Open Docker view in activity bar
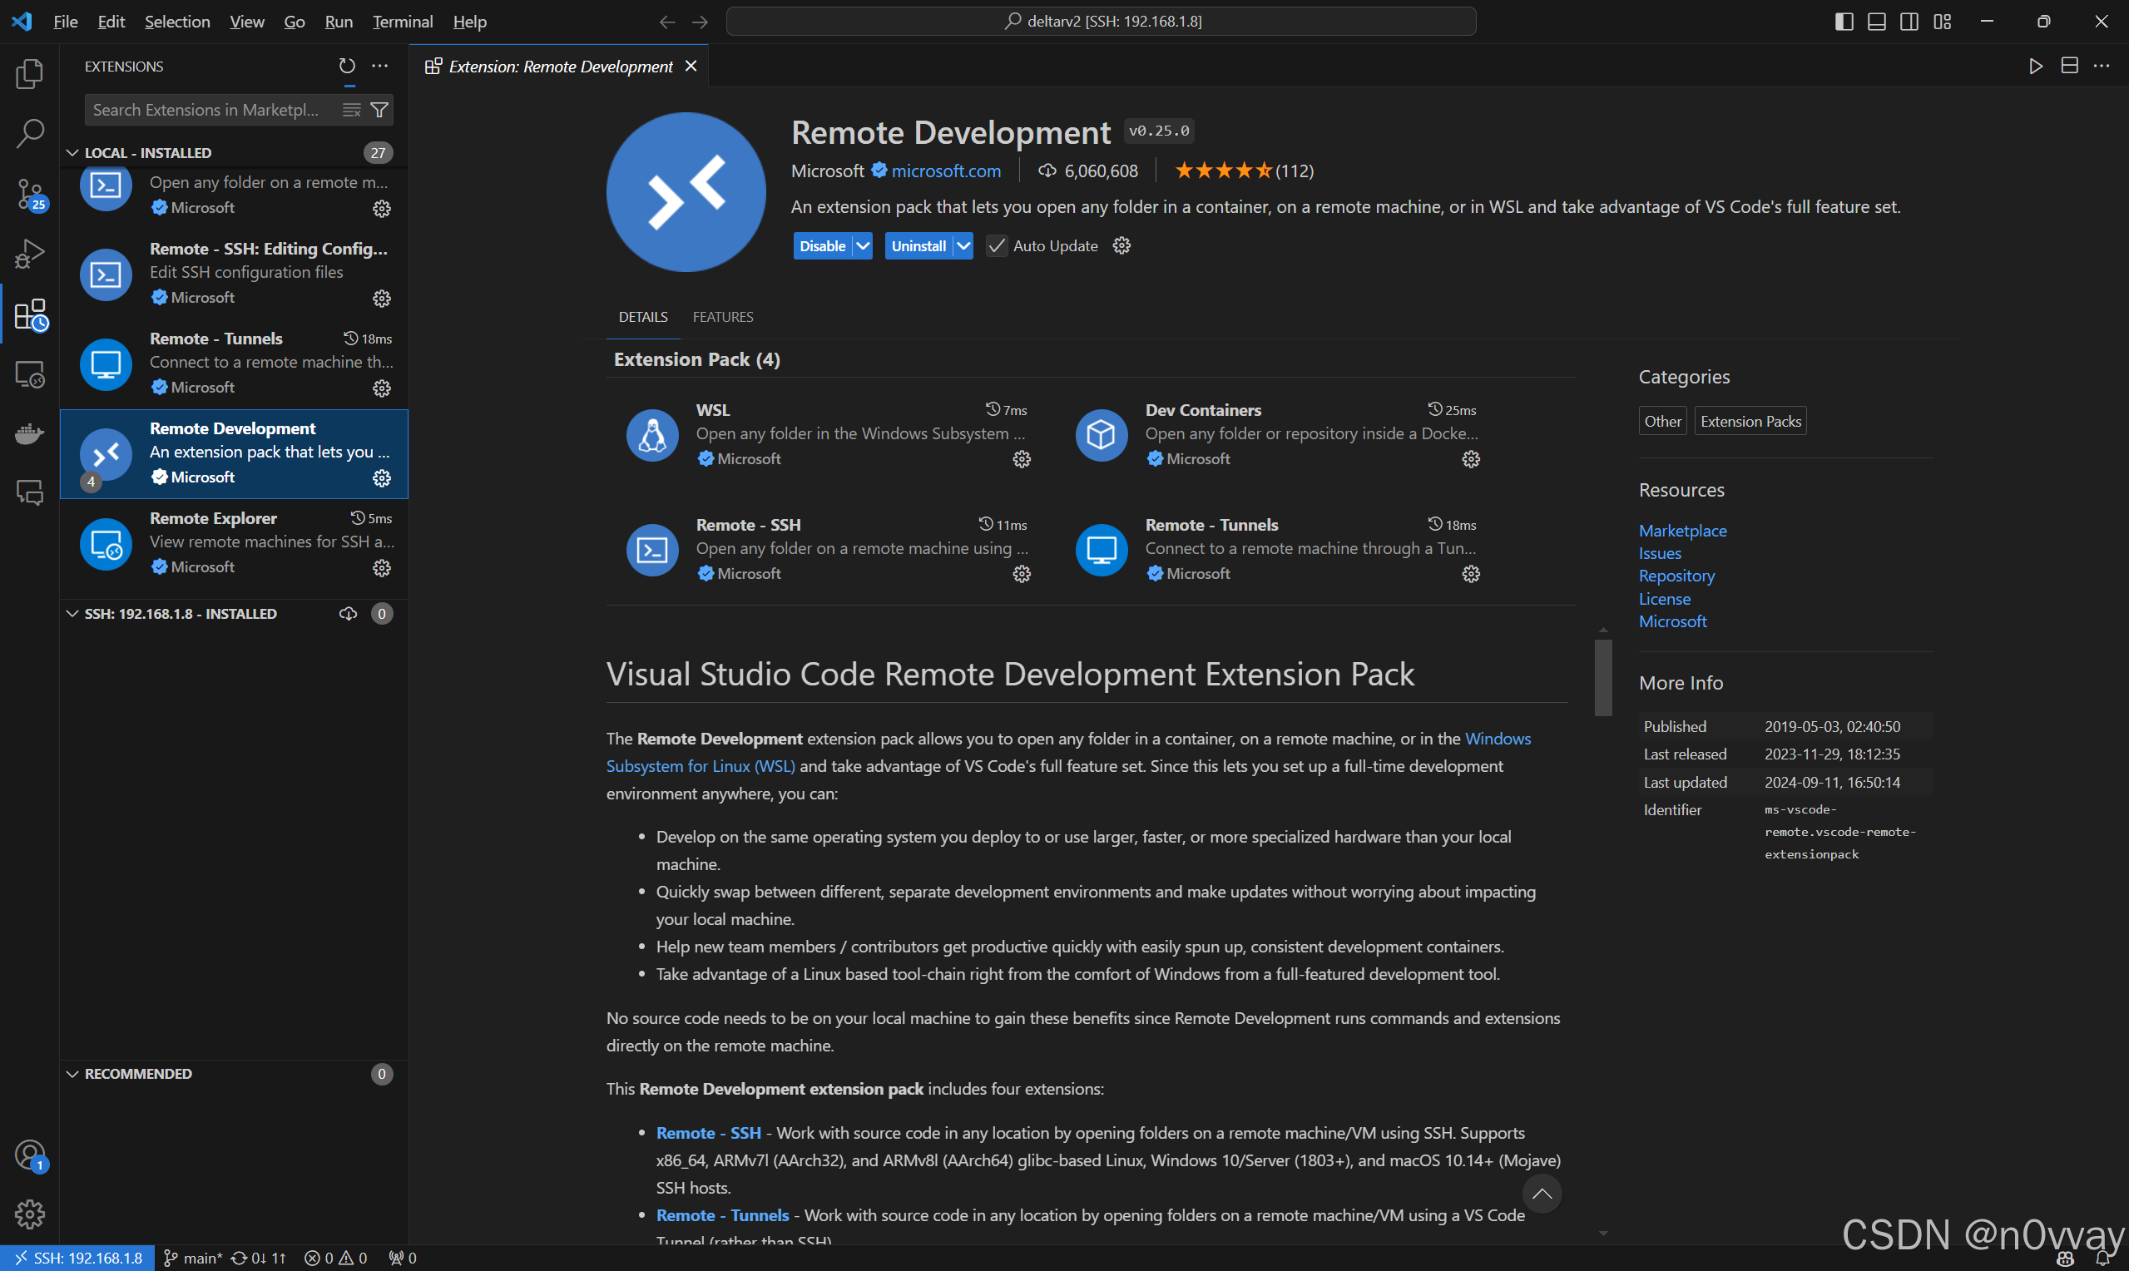Screen dimensions: 2129x1271 tap(29, 433)
